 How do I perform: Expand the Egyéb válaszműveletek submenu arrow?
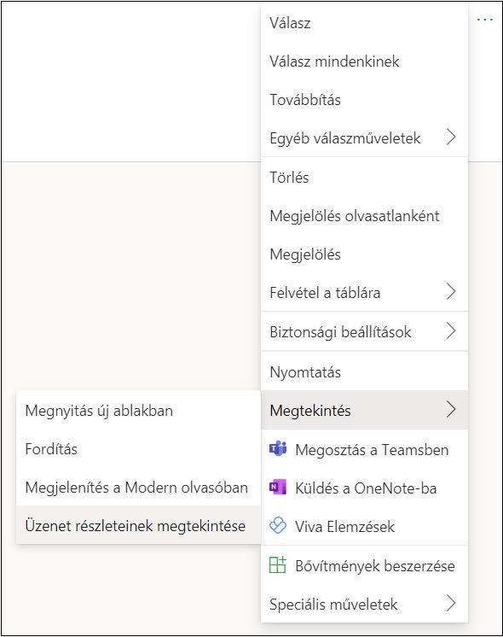pos(451,137)
